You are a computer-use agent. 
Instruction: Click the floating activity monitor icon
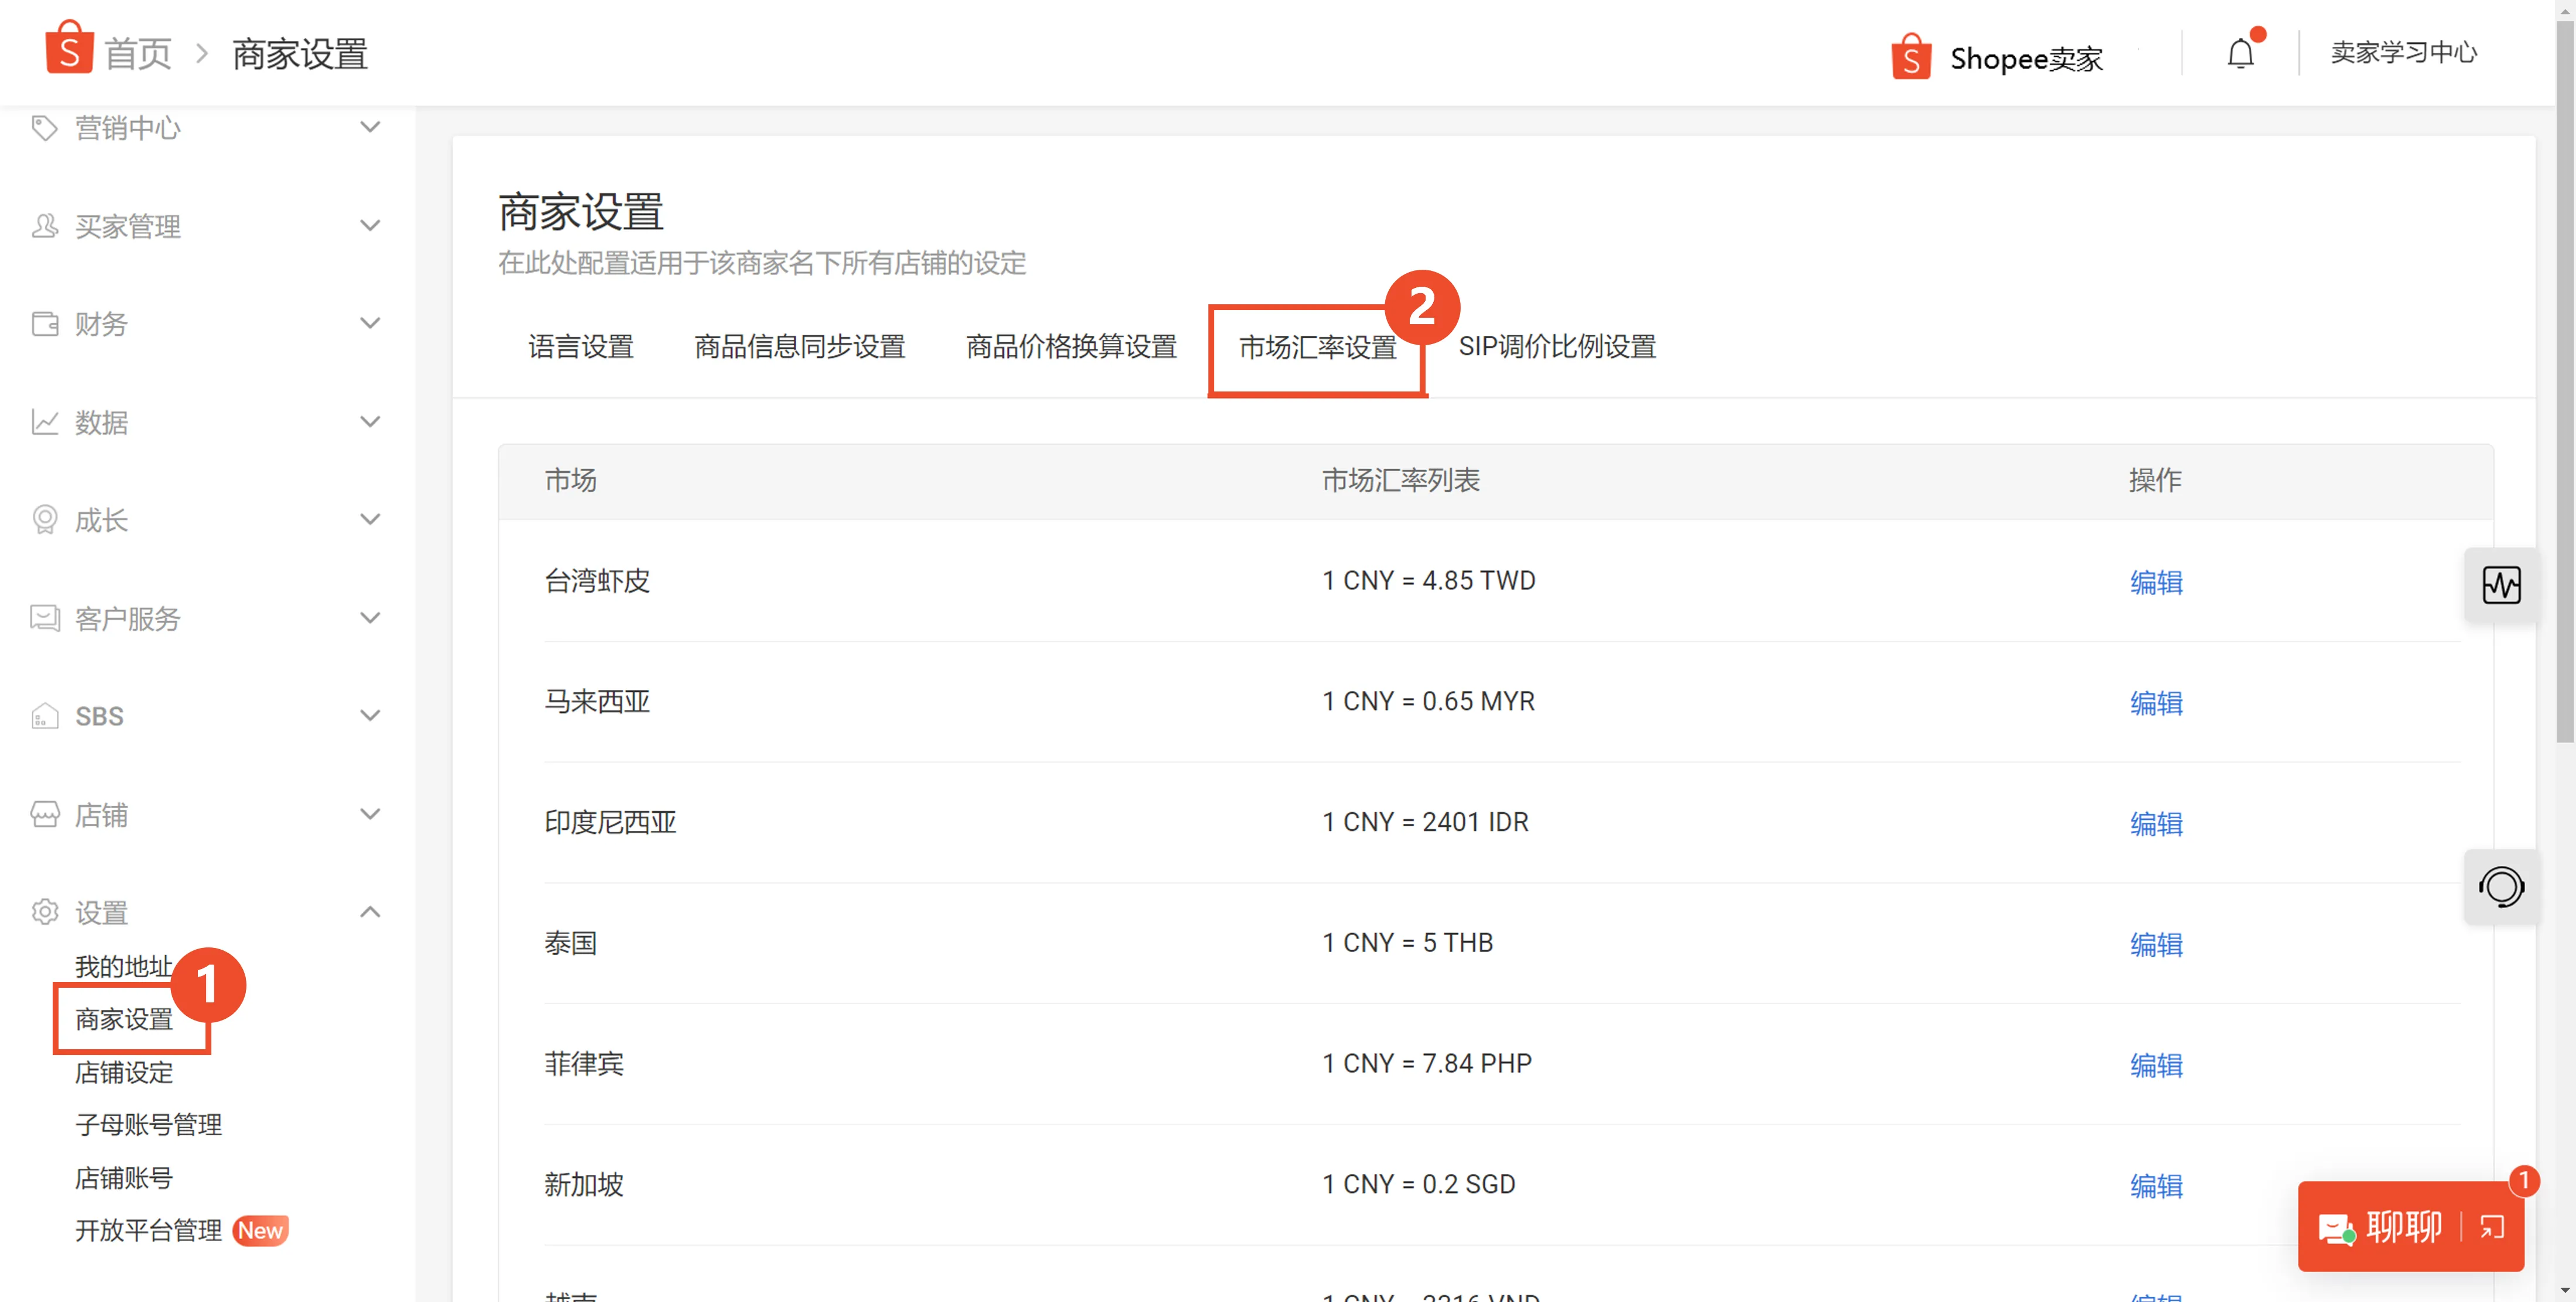tap(2502, 586)
